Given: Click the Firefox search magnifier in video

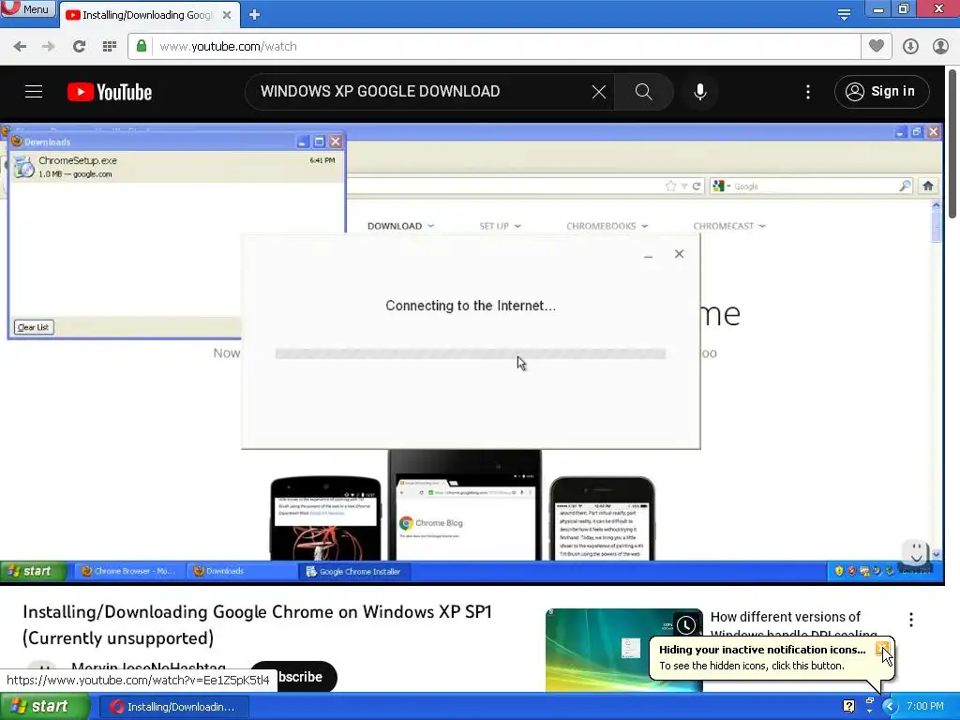Looking at the screenshot, I should tap(905, 187).
